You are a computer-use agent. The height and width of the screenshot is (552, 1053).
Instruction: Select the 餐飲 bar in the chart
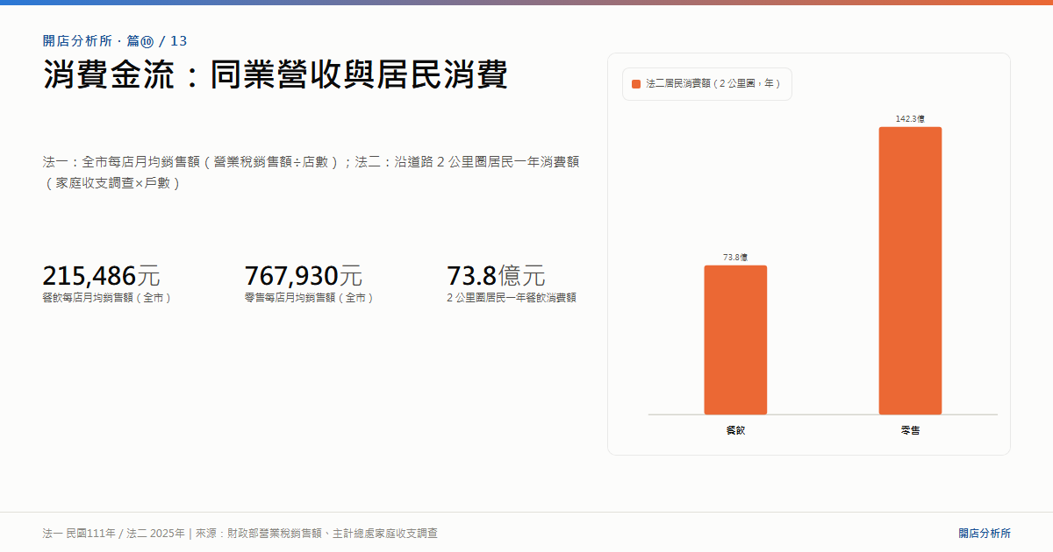point(735,340)
